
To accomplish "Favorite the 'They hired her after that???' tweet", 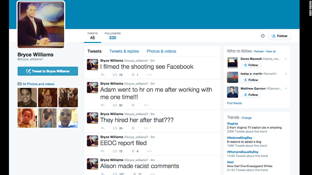I will [x=133, y=128].
